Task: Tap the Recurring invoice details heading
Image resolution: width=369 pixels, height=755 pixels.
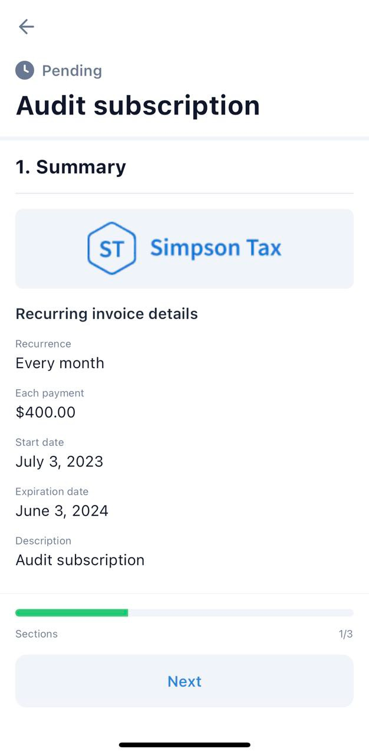Action: point(107,314)
